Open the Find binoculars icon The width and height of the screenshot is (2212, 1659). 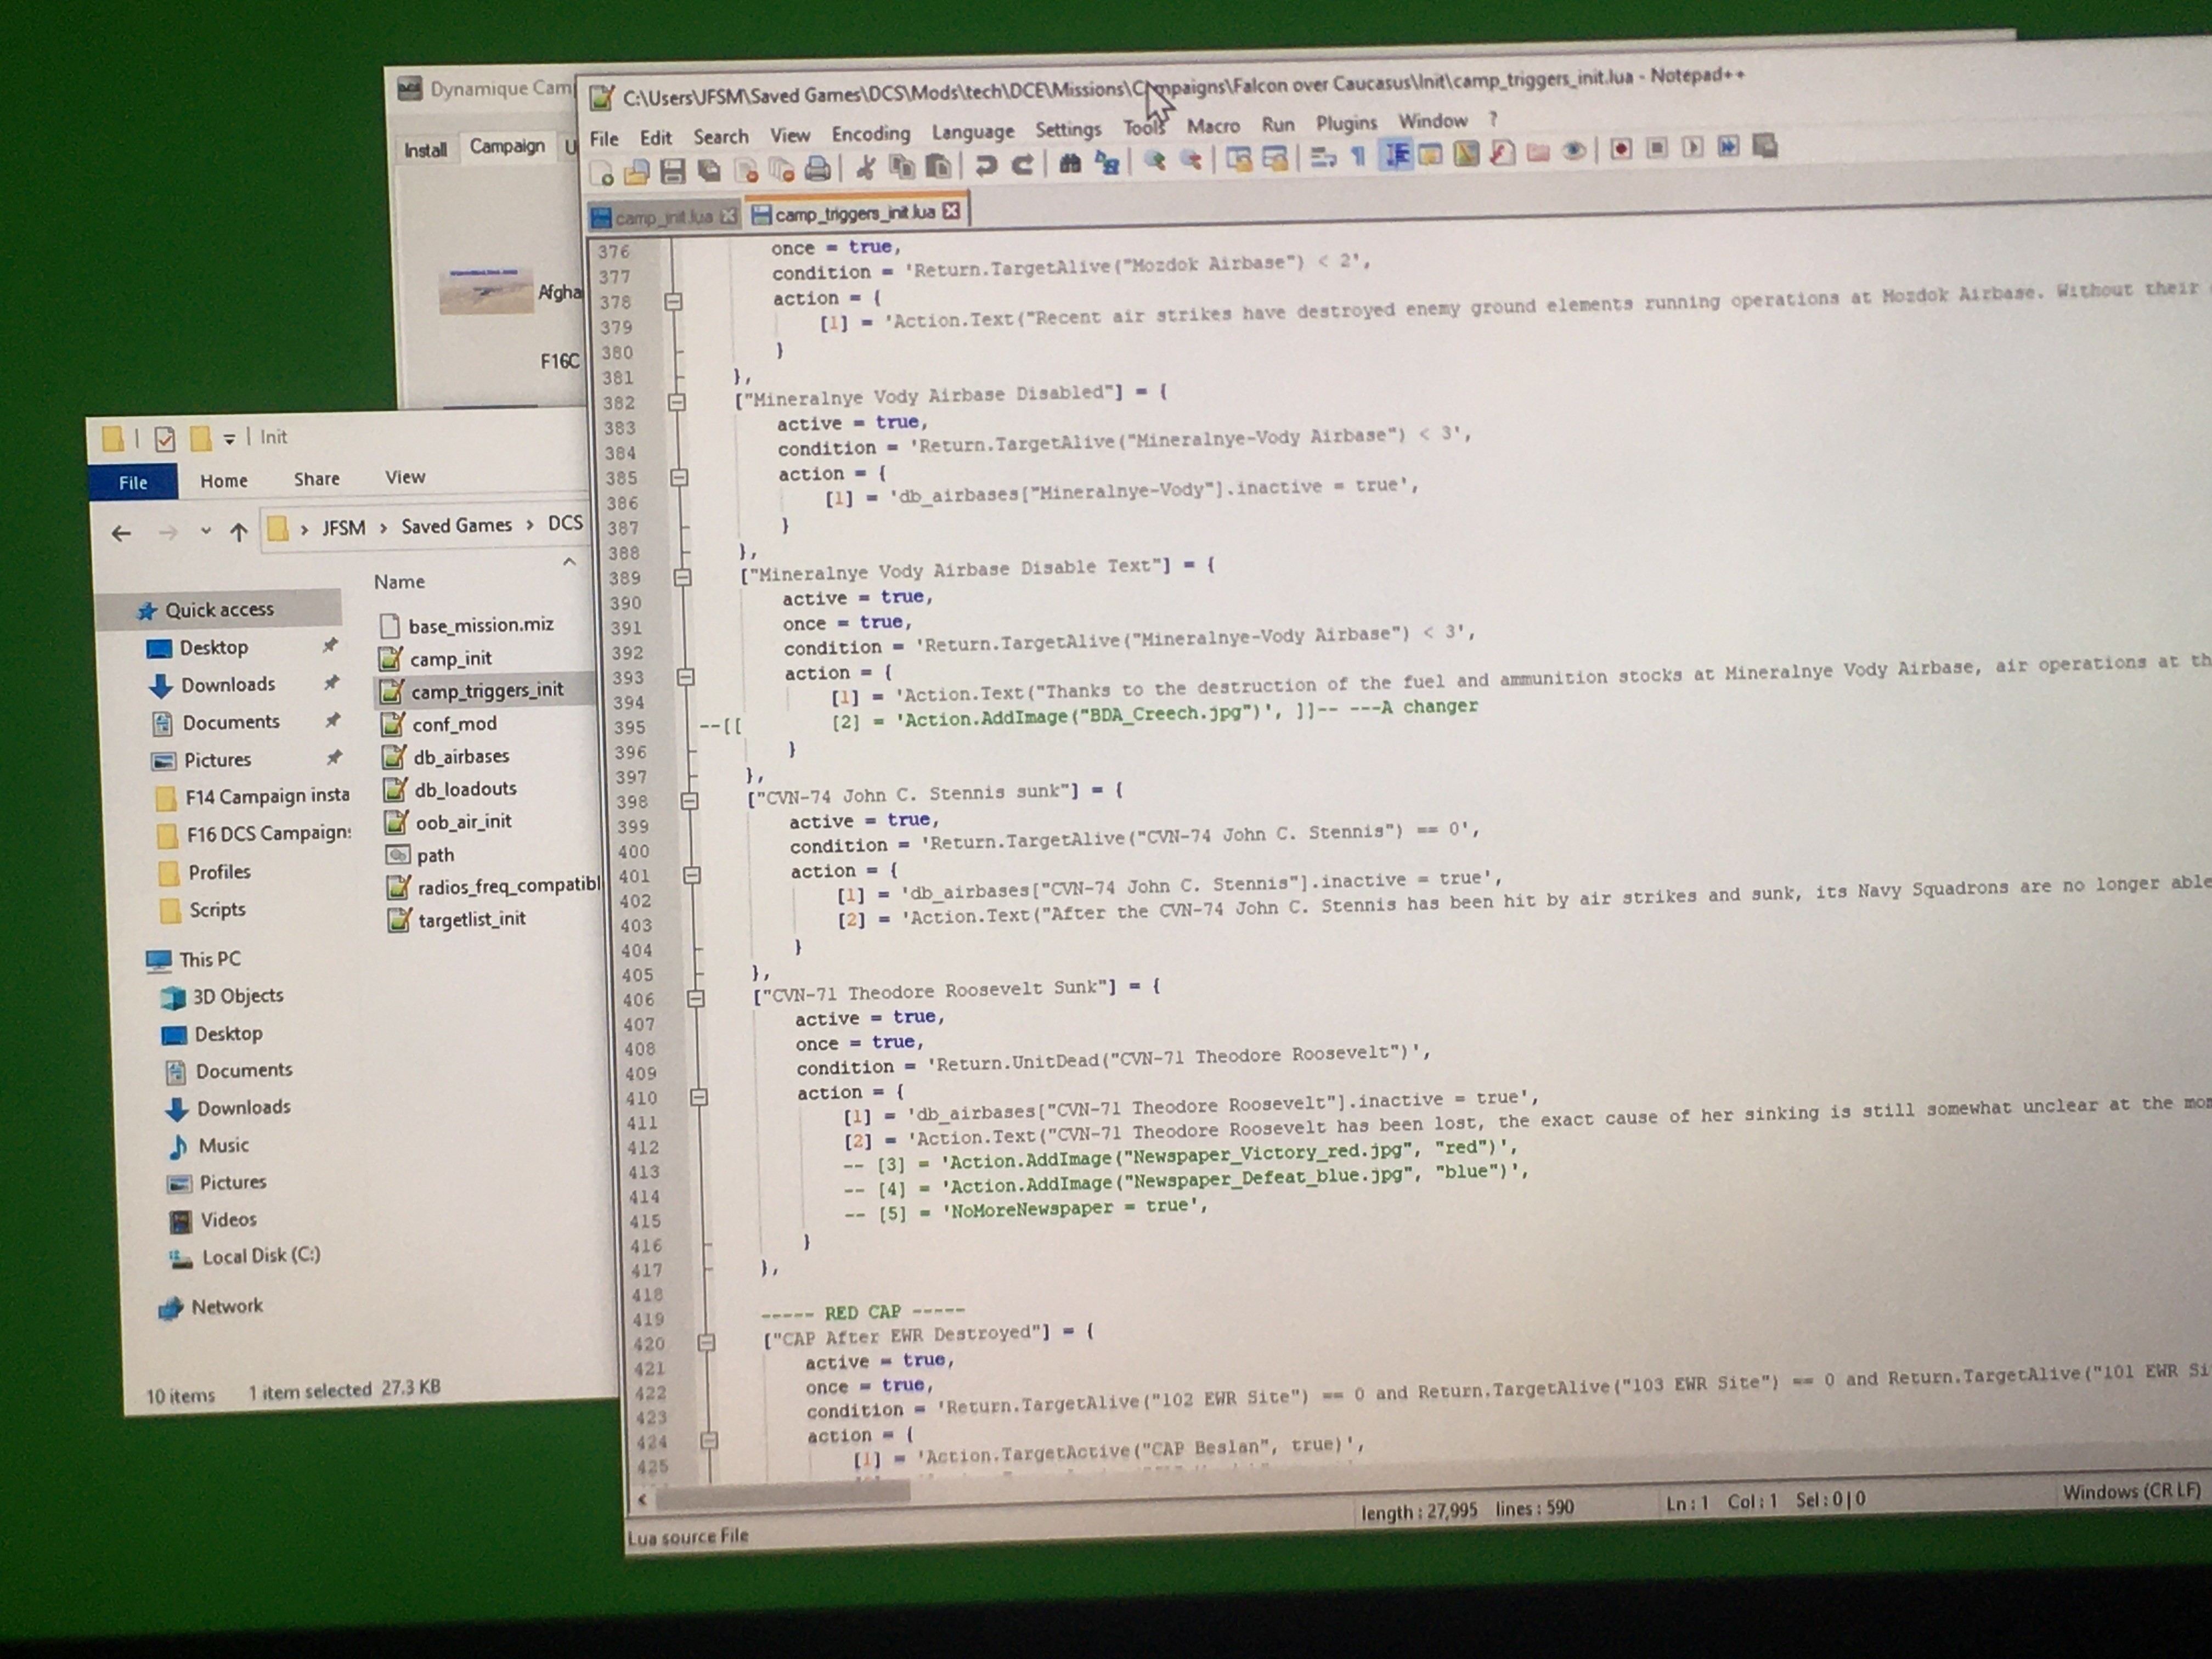[x=1069, y=163]
